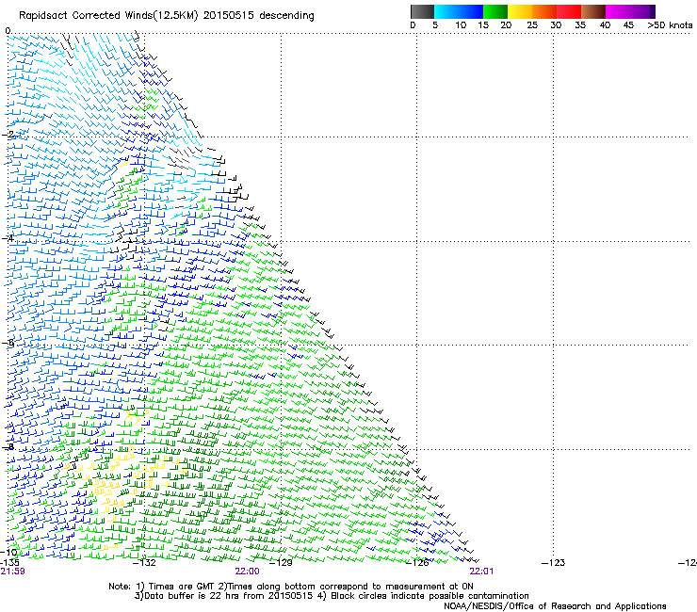Viewport: 697px width, 612px height.
Task: Click the latitude axis label "-10"
Action: point(8,552)
